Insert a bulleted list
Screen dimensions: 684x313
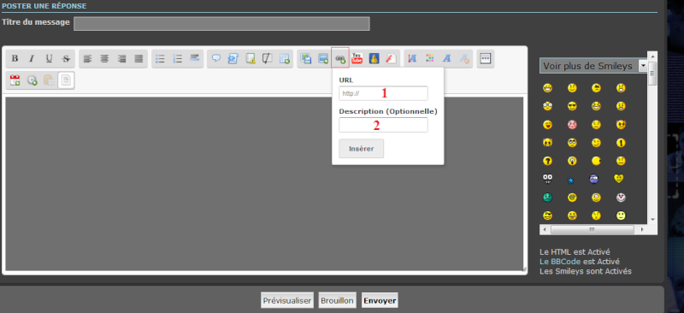pos(160,58)
